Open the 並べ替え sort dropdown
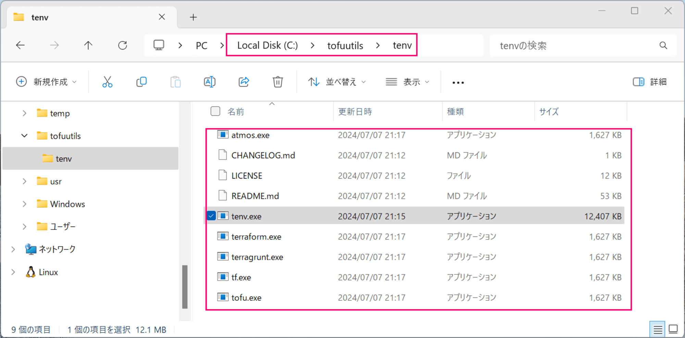685x338 pixels. point(337,82)
